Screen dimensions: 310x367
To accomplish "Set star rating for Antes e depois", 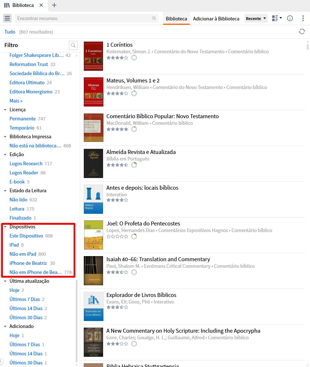I will pos(117,200).
